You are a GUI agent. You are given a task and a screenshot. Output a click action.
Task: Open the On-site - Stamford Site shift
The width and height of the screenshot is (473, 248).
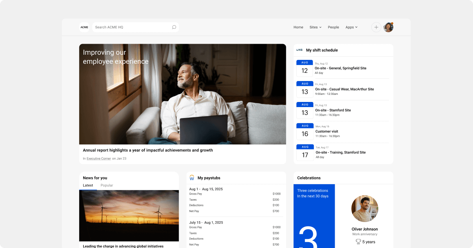click(333, 110)
